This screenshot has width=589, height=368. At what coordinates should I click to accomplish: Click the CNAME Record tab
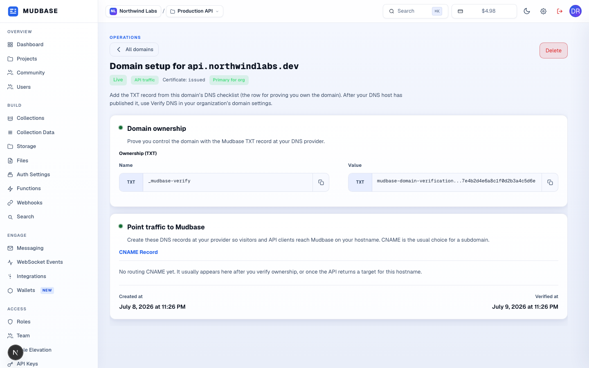point(138,252)
